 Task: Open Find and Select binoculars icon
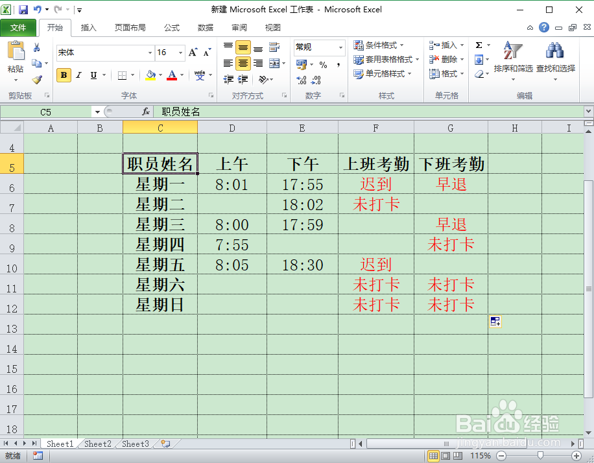click(555, 51)
